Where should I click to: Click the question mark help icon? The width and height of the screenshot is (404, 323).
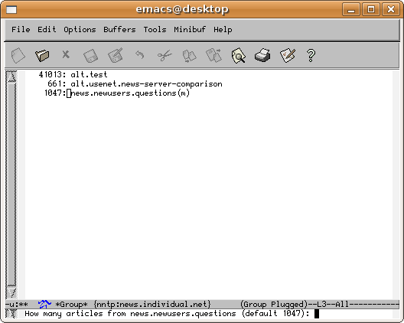pos(311,55)
